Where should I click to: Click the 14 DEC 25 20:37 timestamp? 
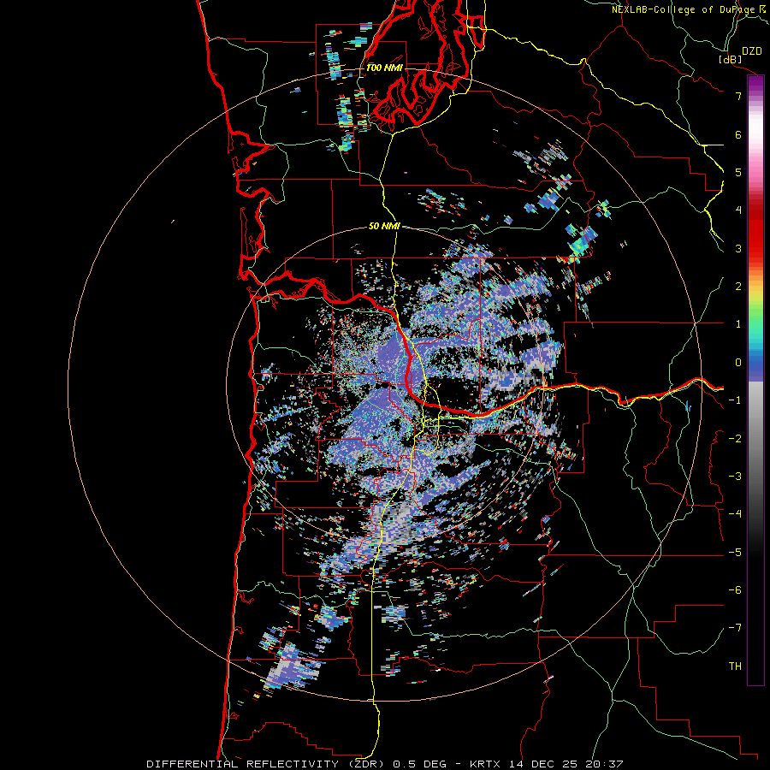pos(565,764)
